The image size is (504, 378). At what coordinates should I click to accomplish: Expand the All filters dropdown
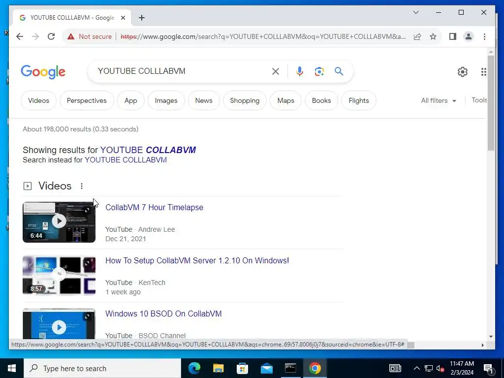[x=439, y=100]
